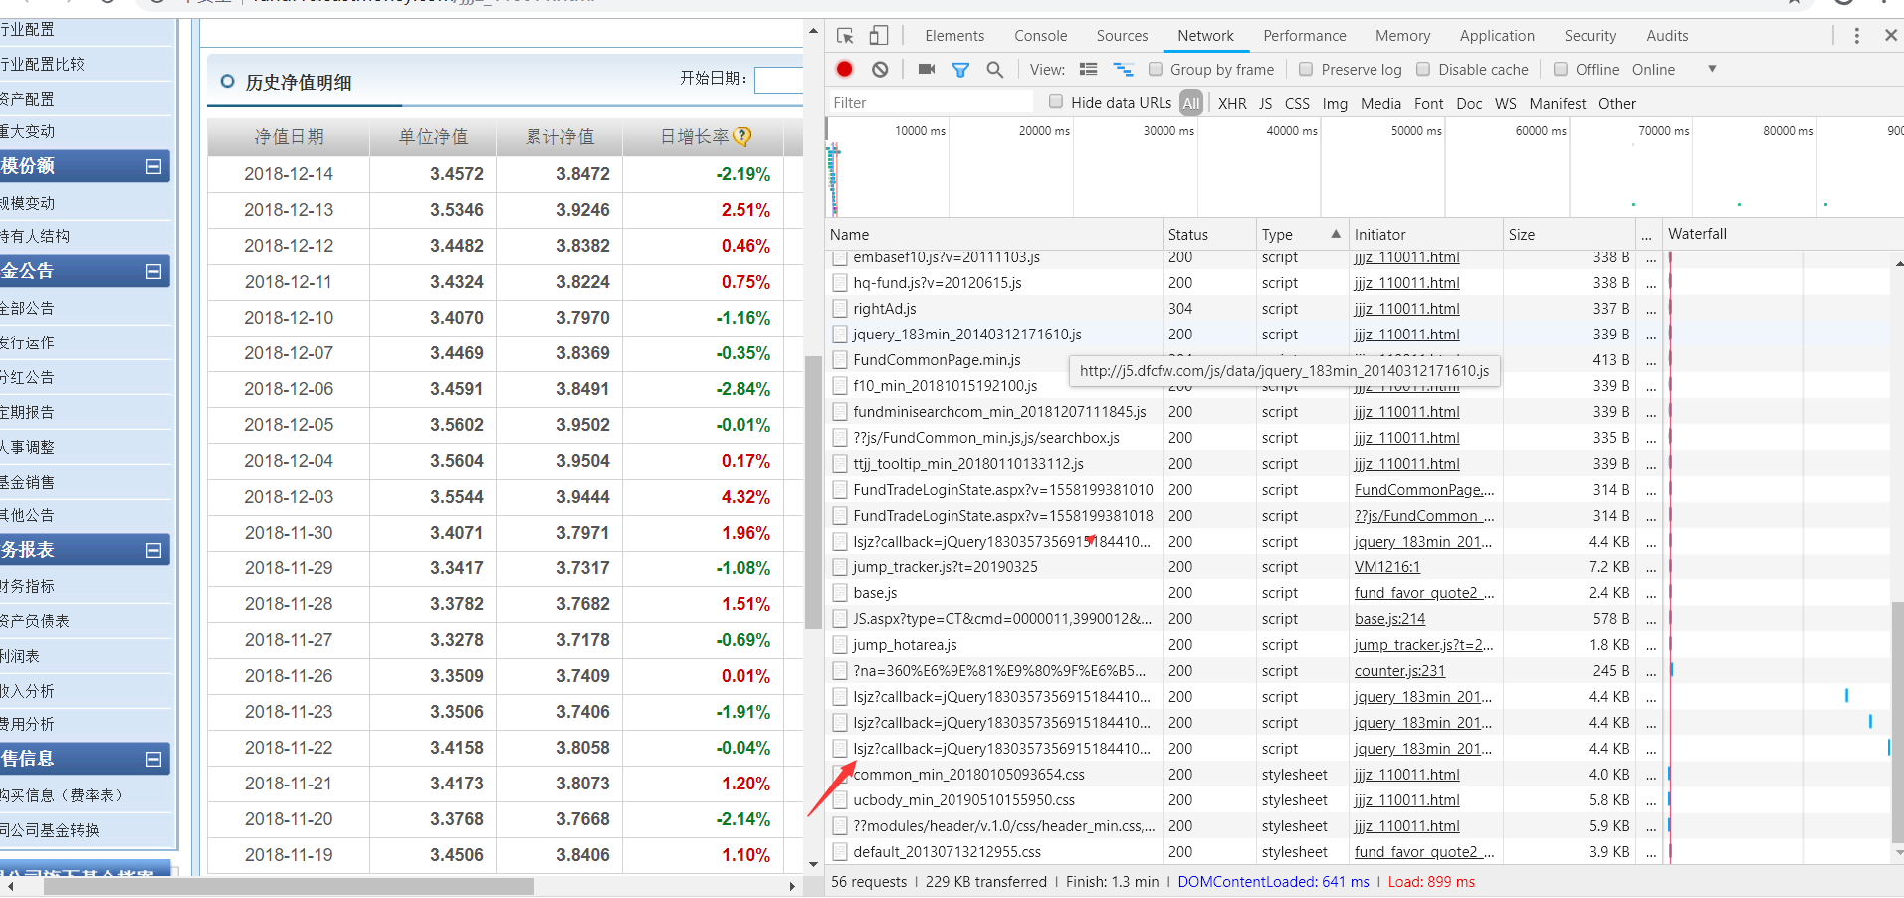The width and height of the screenshot is (1904, 898).
Task: Click the page horizontal scrollbar thumb
Action: [x=289, y=886]
